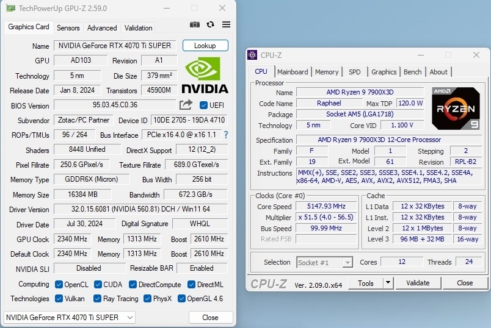Toggle the Ray Tracing checkbox
The width and height of the screenshot is (491, 328).
pos(97,299)
